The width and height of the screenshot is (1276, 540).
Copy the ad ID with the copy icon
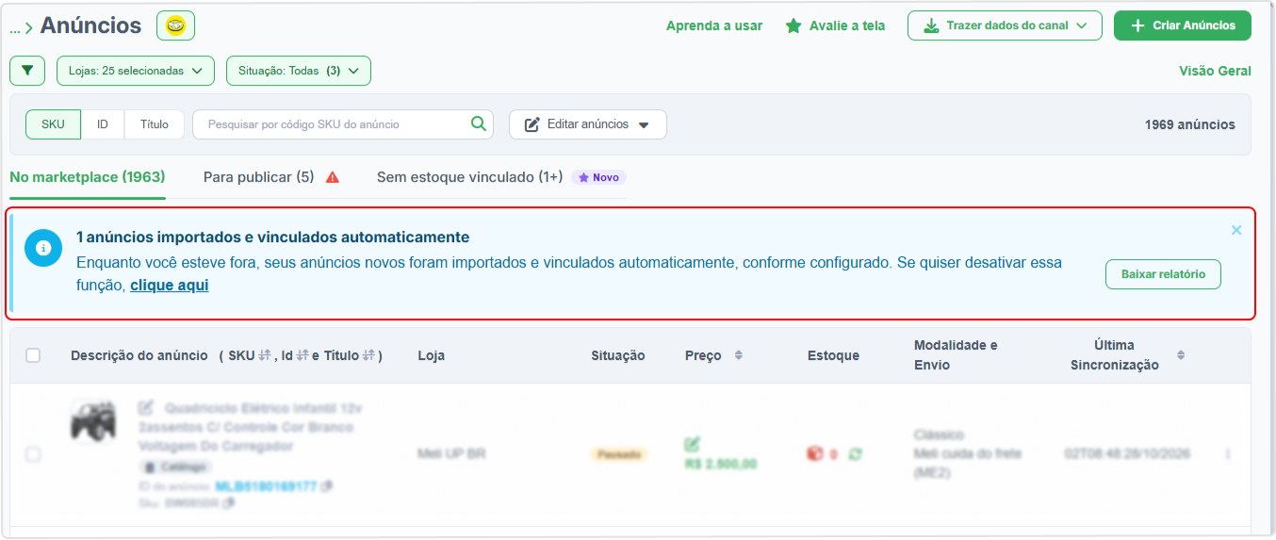coord(327,486)
